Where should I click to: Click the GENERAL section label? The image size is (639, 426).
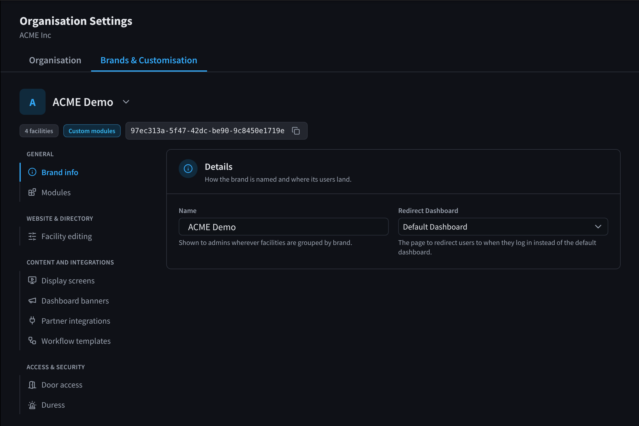click(x=40, y=154)
